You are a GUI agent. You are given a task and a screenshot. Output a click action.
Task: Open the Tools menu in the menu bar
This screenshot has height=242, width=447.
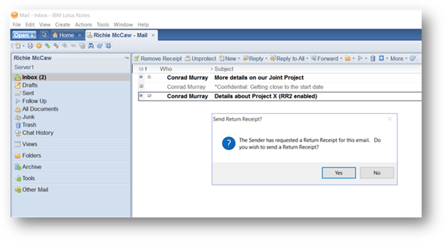[103, 25]
